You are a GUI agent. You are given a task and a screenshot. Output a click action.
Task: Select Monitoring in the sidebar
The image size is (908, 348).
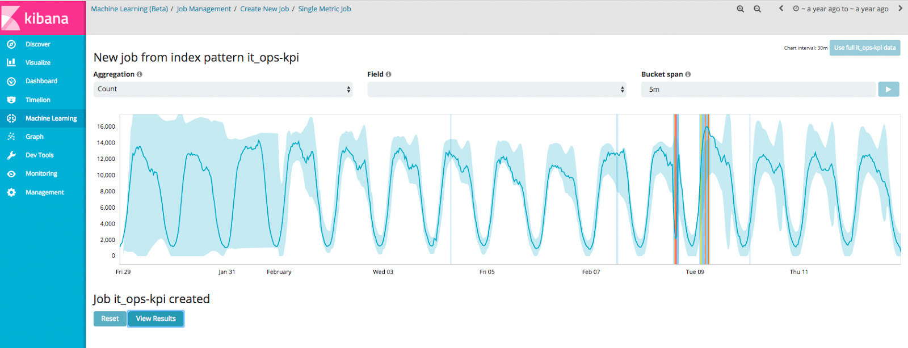tap(41, 173)
